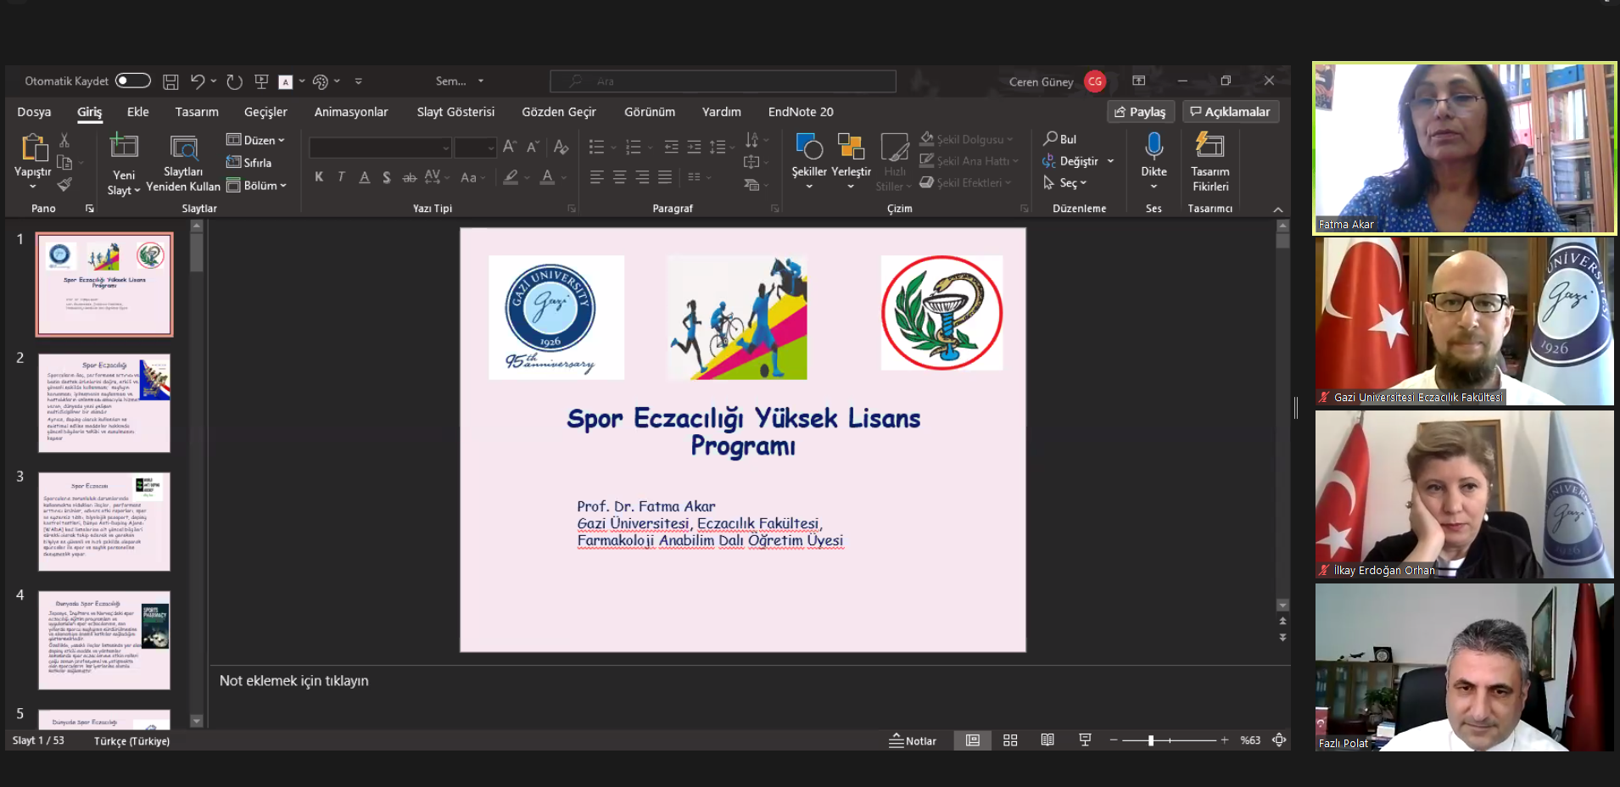Click the decrease font size icon
Viewport: 1620px width, 787px height.
point(533,147)
